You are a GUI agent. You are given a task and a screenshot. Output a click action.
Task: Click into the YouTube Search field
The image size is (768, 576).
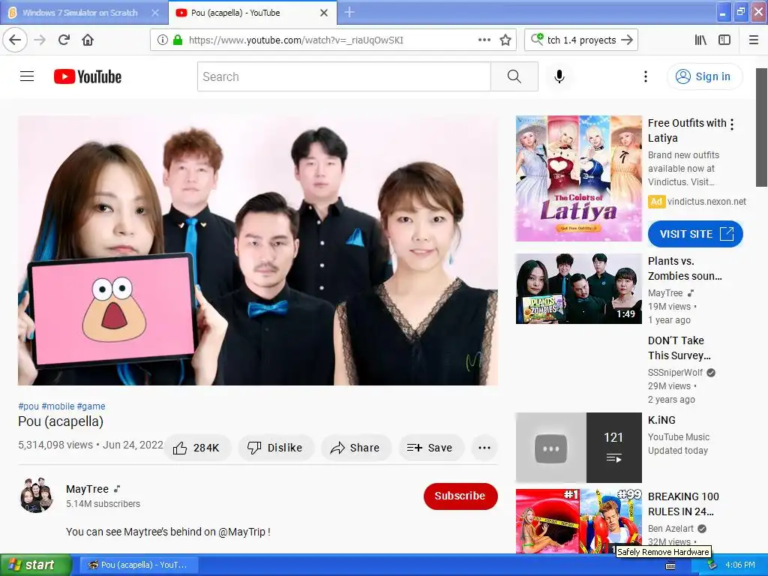tap(343, 76)
